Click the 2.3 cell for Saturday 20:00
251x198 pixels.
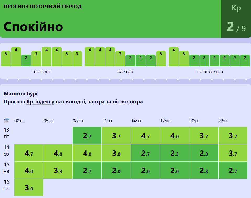[204, 153]
